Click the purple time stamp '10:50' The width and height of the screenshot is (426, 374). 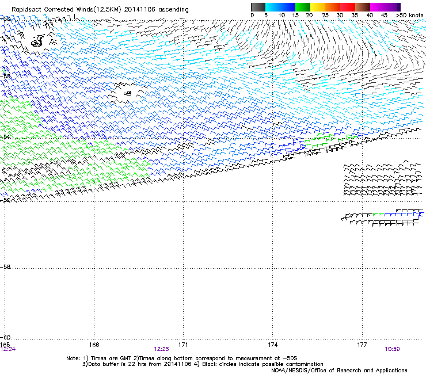[x=392, y=349]
